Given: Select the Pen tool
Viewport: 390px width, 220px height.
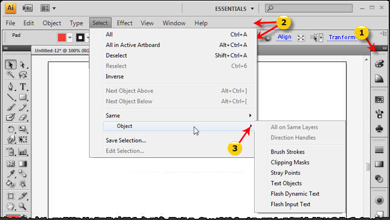Looking at the screenshot, I should pos(10,86).
